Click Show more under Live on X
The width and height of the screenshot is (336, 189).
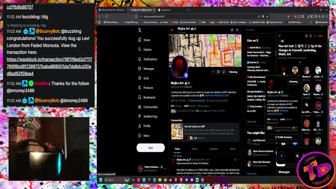[x=251, y=122]
